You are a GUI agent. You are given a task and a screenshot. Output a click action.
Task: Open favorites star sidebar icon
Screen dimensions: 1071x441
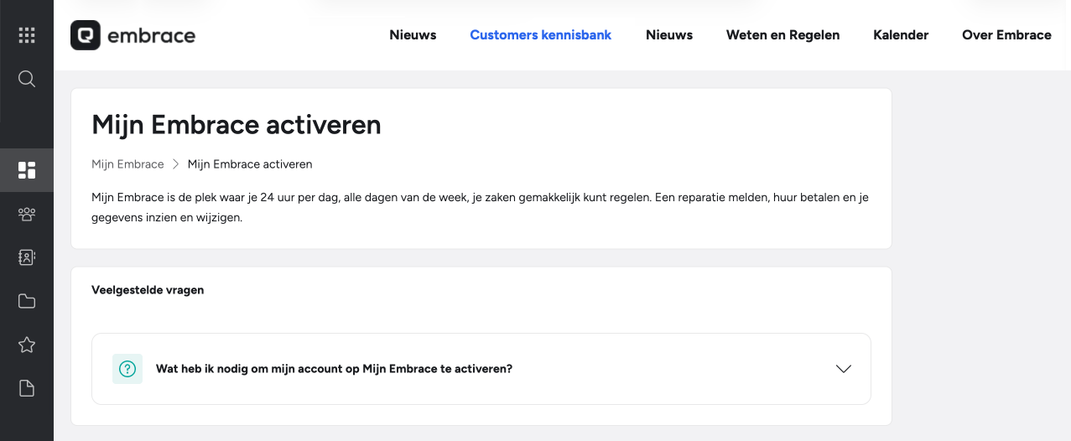pos(27,345)
